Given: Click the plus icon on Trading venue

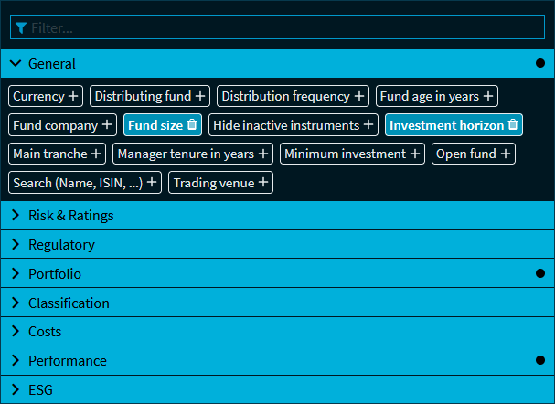Looking at the screenshot, I should pyautogui.click(x=263, y=183).
